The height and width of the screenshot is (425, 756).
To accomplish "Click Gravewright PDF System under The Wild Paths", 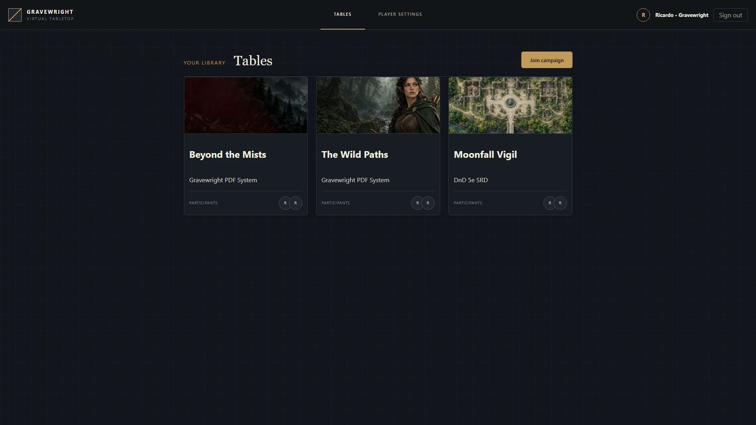I will click(355, 180).
